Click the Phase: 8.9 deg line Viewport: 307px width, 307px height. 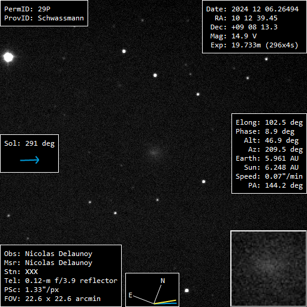click(x=265, y=131)
